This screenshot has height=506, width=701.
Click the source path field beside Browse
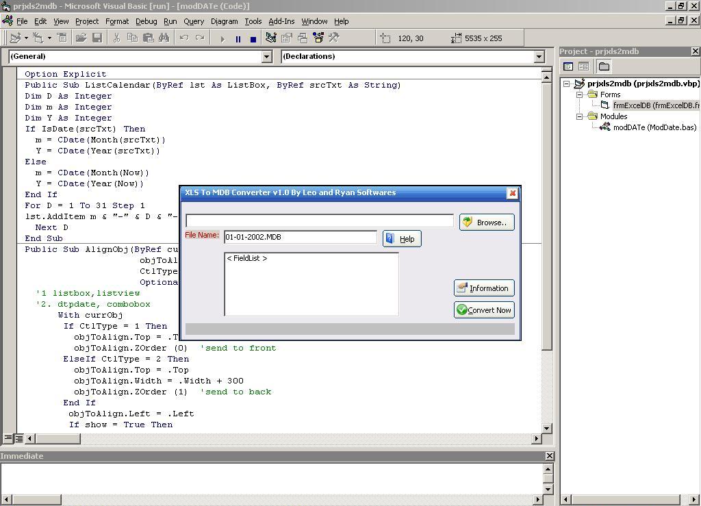[x=320, y=220]
